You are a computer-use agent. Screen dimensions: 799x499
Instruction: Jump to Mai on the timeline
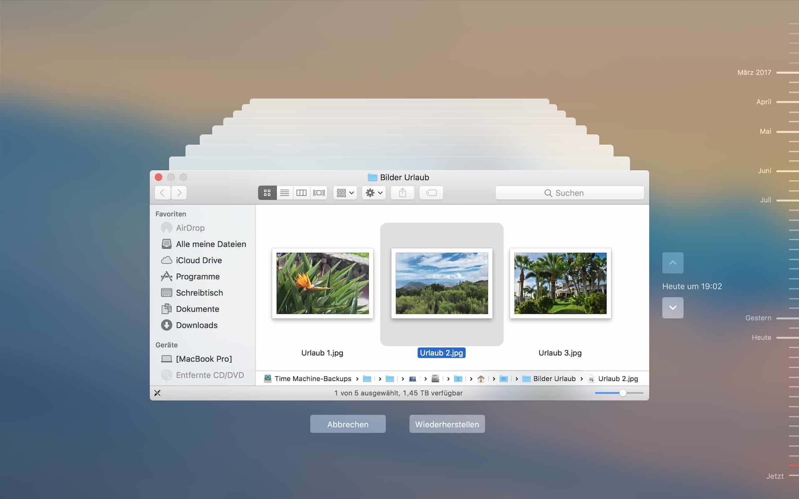[765, 131]
